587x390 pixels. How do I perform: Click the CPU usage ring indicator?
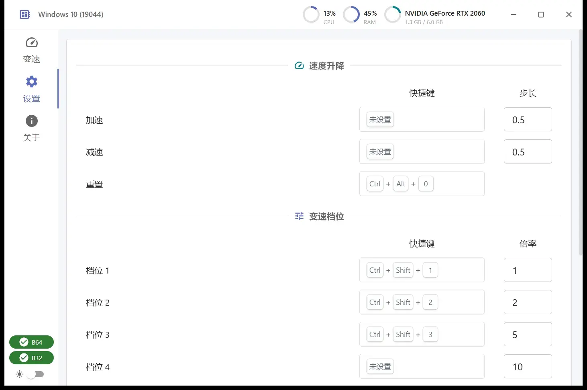pos(311,14)
